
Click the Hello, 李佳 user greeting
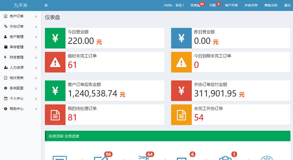tap(174, 6)
